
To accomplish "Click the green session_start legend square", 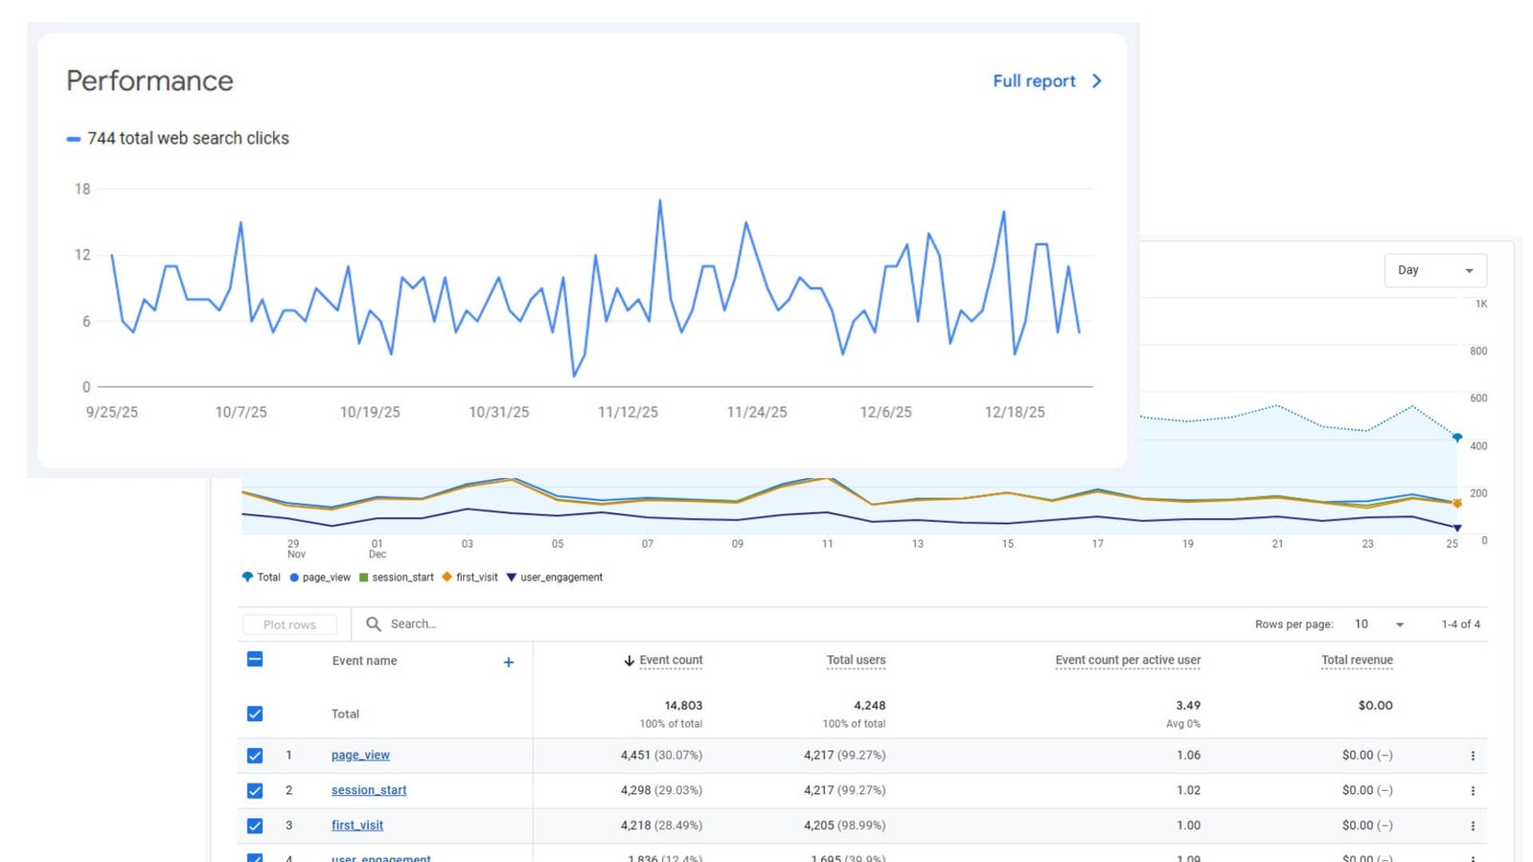I will (363, 577).
